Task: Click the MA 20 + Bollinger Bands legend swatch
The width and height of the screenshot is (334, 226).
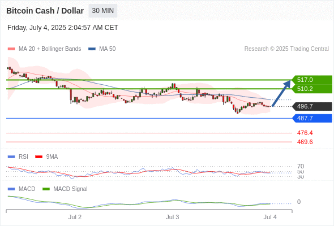Action: click(x=11, y=49)
